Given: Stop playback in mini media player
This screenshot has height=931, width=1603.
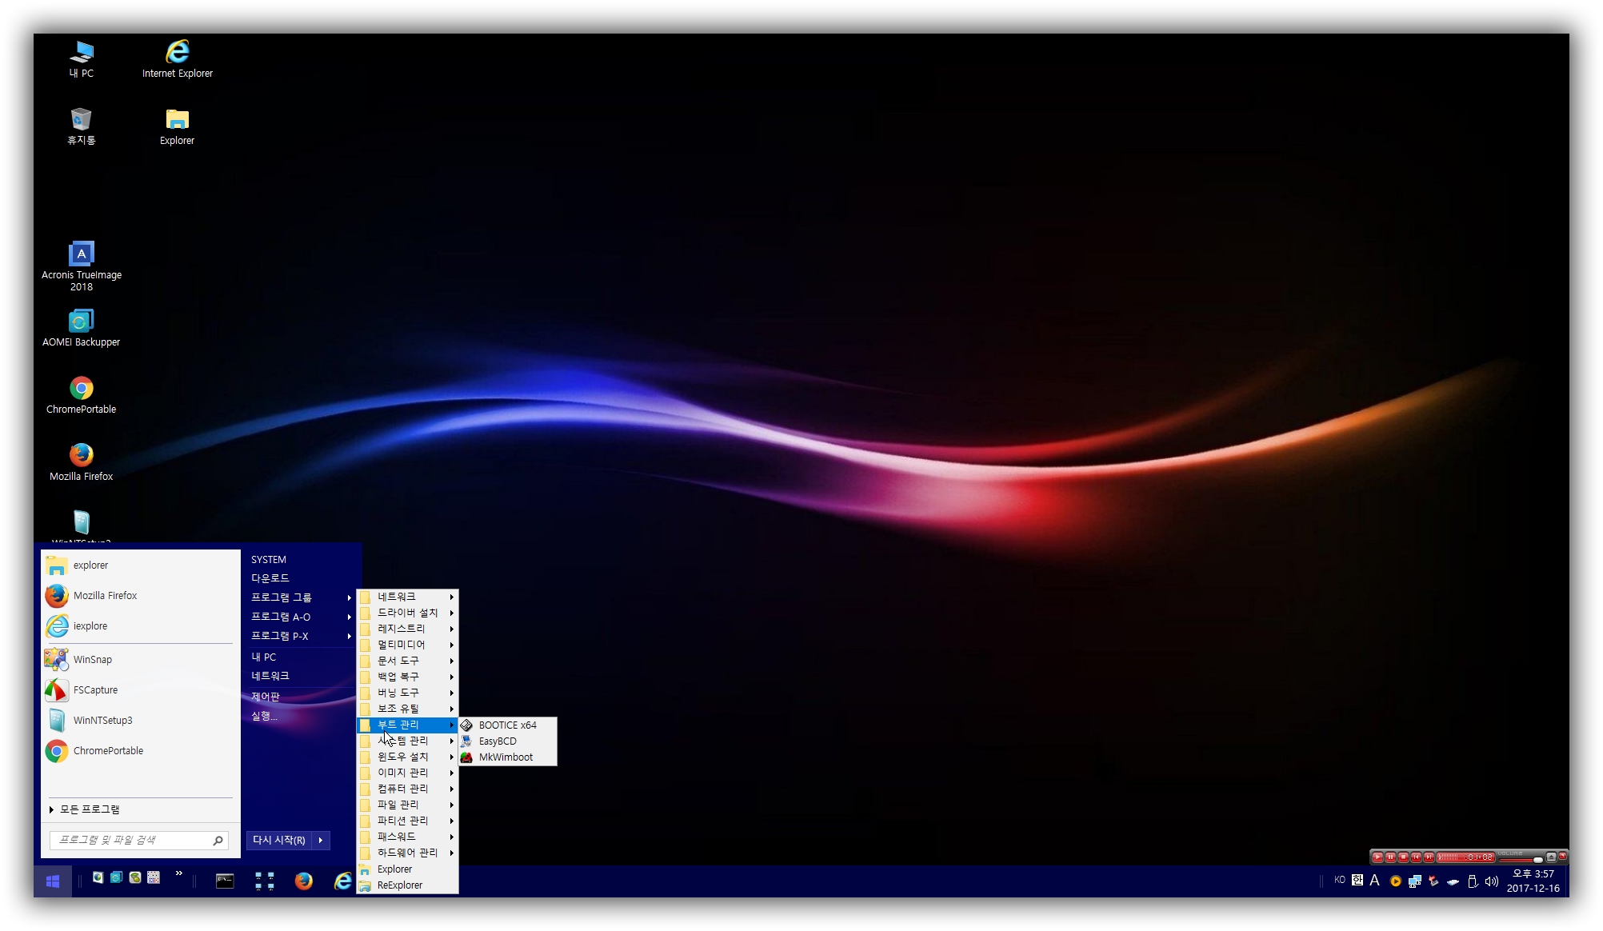Looking at the screenshot, I should 1403,857.
